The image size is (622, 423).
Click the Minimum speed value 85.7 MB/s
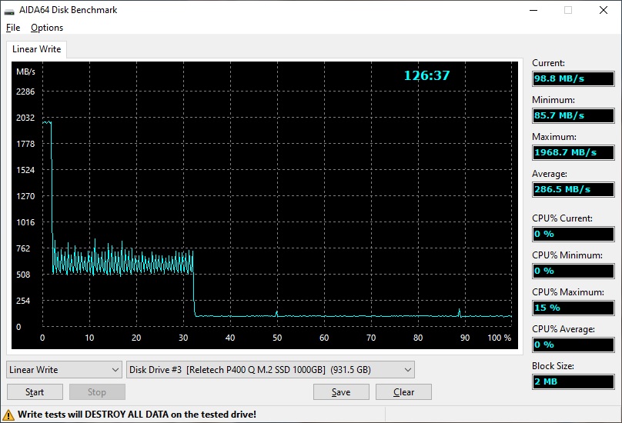574,115
